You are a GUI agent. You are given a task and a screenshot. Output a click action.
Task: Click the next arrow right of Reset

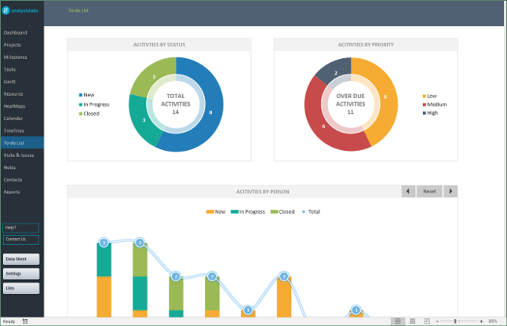coord(450,192)
